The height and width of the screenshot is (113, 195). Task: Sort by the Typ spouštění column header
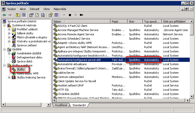coord(152,22)
